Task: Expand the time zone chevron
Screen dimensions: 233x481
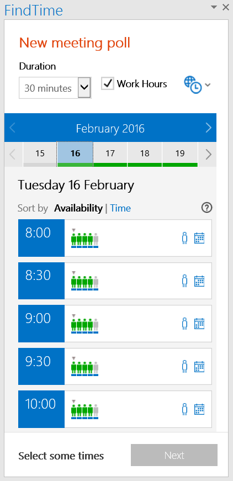Action: [x=208, y=85]
